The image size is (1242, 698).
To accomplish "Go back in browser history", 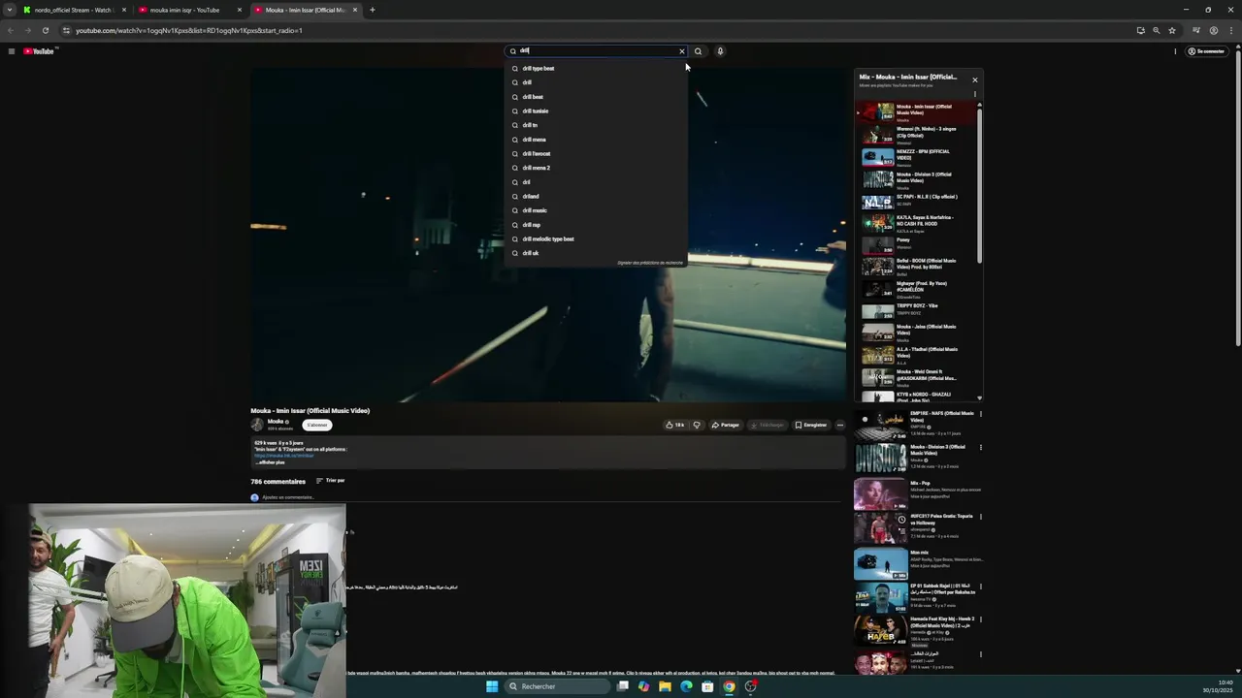I will 11,30.
